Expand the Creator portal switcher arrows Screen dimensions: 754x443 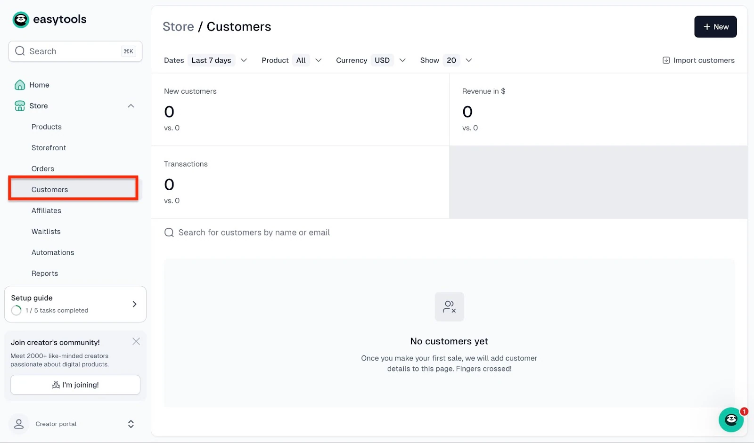coord(131,424)
